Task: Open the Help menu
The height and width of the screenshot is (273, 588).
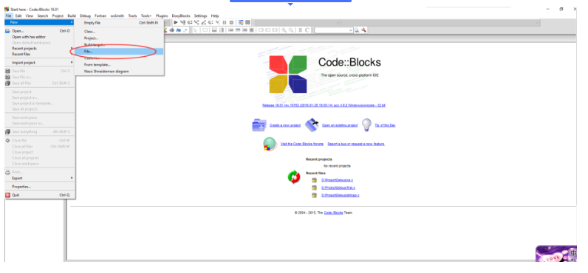Action: (215, 16)
